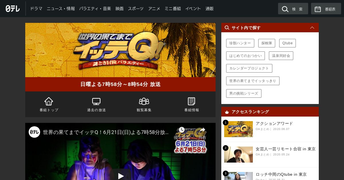The image size is (344, 180).
Task: Open 観覧募集 people icon
Action: click(x=144, y=101)
